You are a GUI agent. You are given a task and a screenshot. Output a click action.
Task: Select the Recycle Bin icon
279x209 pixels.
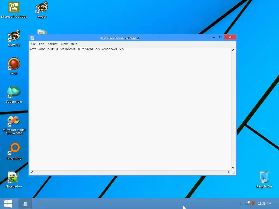[x=264, y=179]
